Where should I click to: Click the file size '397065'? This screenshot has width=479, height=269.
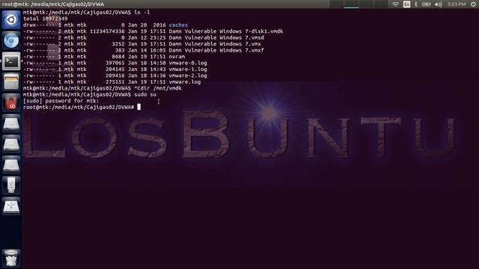point(115,63)
